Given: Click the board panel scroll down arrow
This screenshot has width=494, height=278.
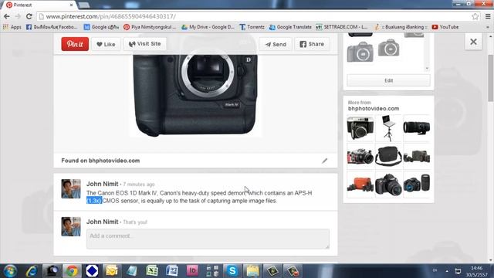Looking at the screenshot, I should (x=427, y=68).
